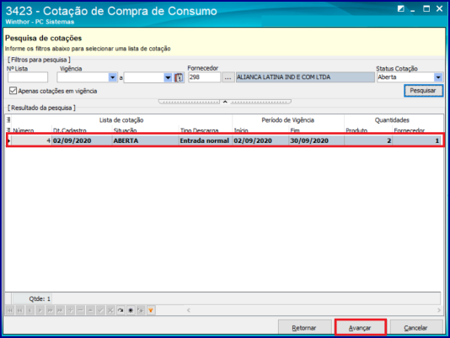This screenshot has height=338, width=450.
Task: Click the Tipo Descarga column header
Action: (x=206, y=130)
